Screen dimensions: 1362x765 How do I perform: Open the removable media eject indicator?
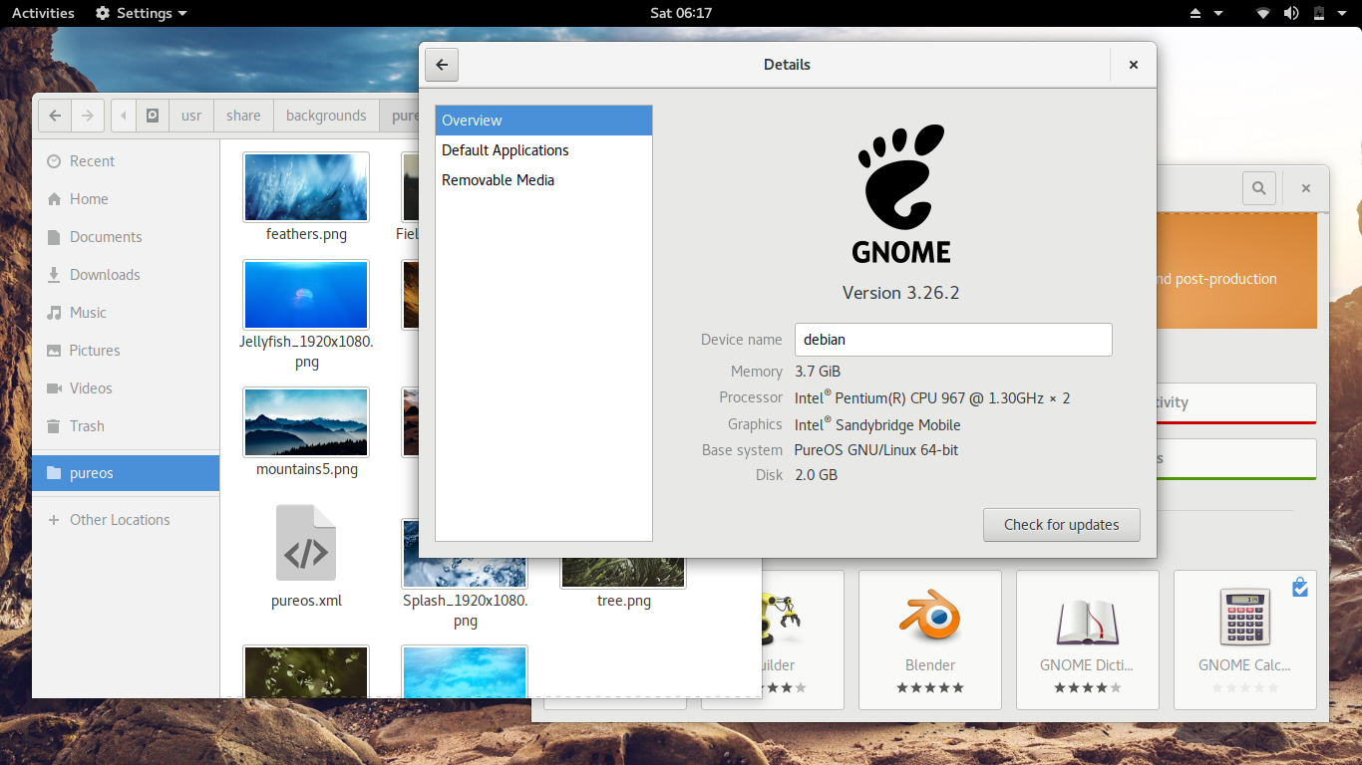[x=1196, y=13]
